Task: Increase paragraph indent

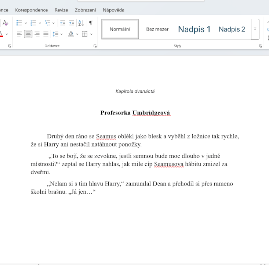Action: point(72,23)
